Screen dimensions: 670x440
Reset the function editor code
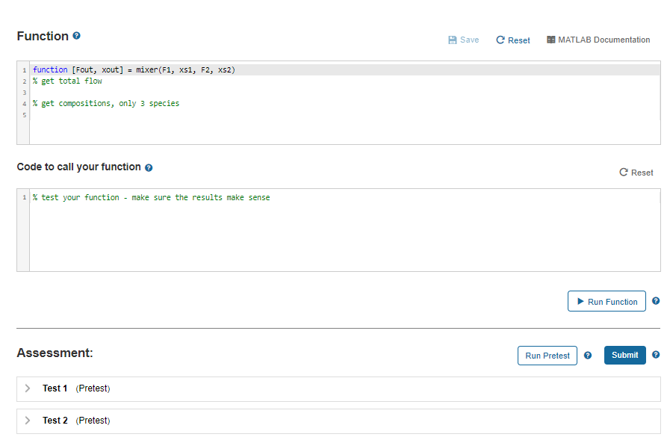[x=512, y=40]
